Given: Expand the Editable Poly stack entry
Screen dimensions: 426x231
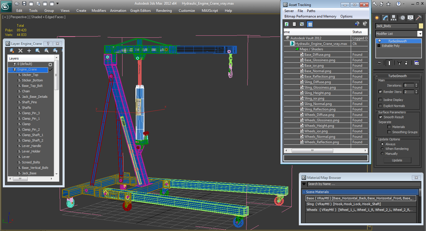Looking at the screenshot, I should point(379,46).
